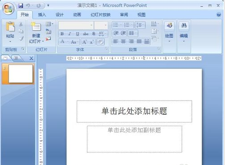Open the 设计 ribbon tab

click(x=59, y=15)
